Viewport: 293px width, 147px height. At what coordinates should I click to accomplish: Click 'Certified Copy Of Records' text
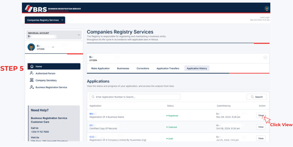click(x=103, y=129)
